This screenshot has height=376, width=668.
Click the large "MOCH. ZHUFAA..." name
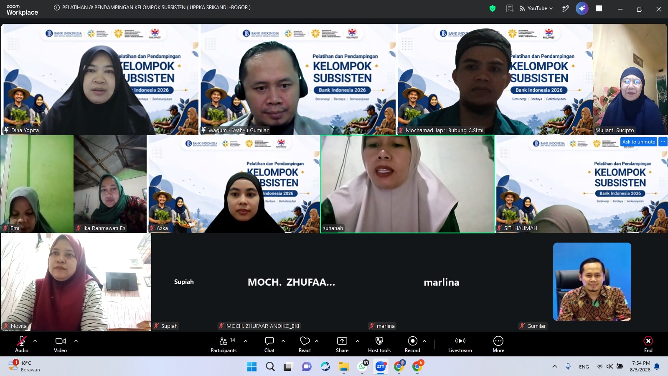tap(291, 282)
